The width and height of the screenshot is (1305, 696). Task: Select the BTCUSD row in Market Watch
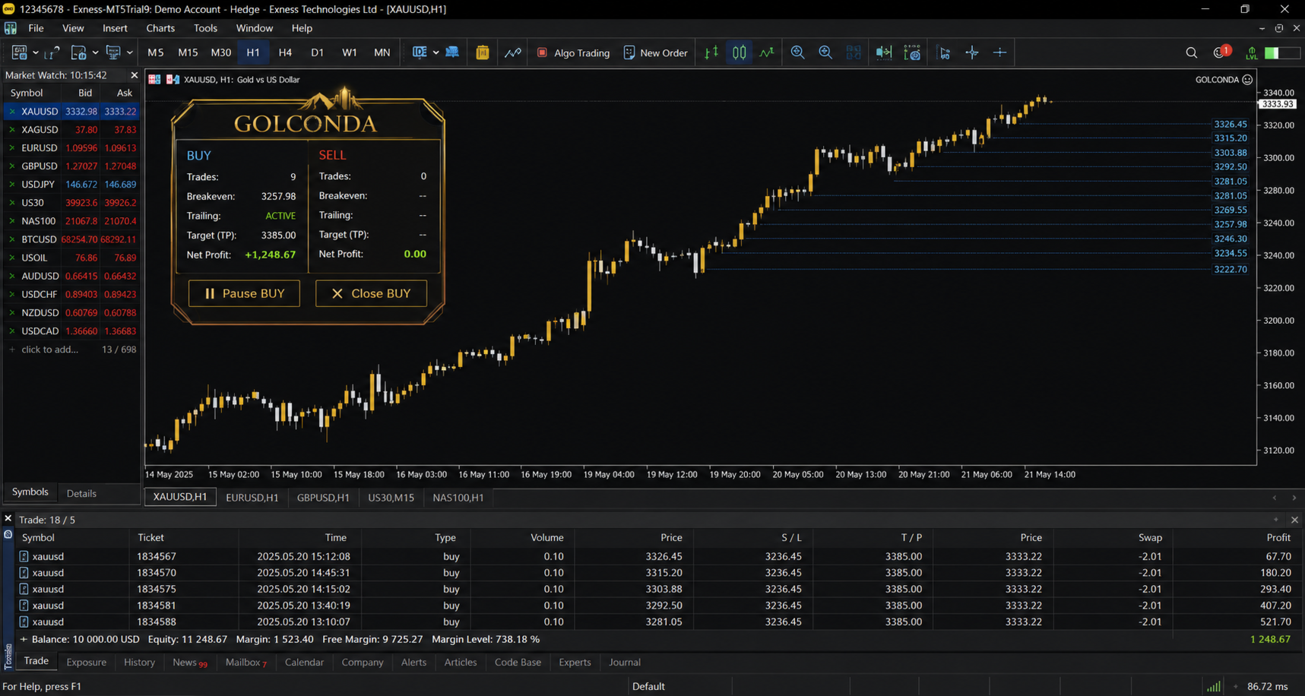71,239
